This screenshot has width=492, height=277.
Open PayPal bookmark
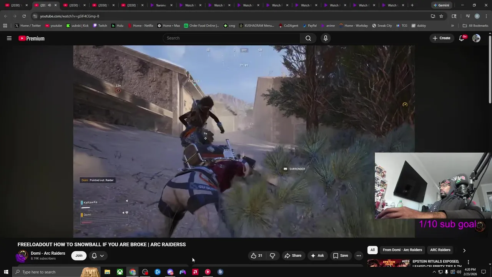tap(309, 26)
